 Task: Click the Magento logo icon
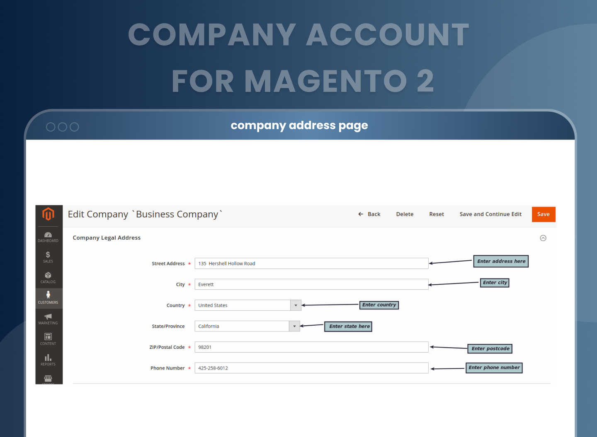49,214
